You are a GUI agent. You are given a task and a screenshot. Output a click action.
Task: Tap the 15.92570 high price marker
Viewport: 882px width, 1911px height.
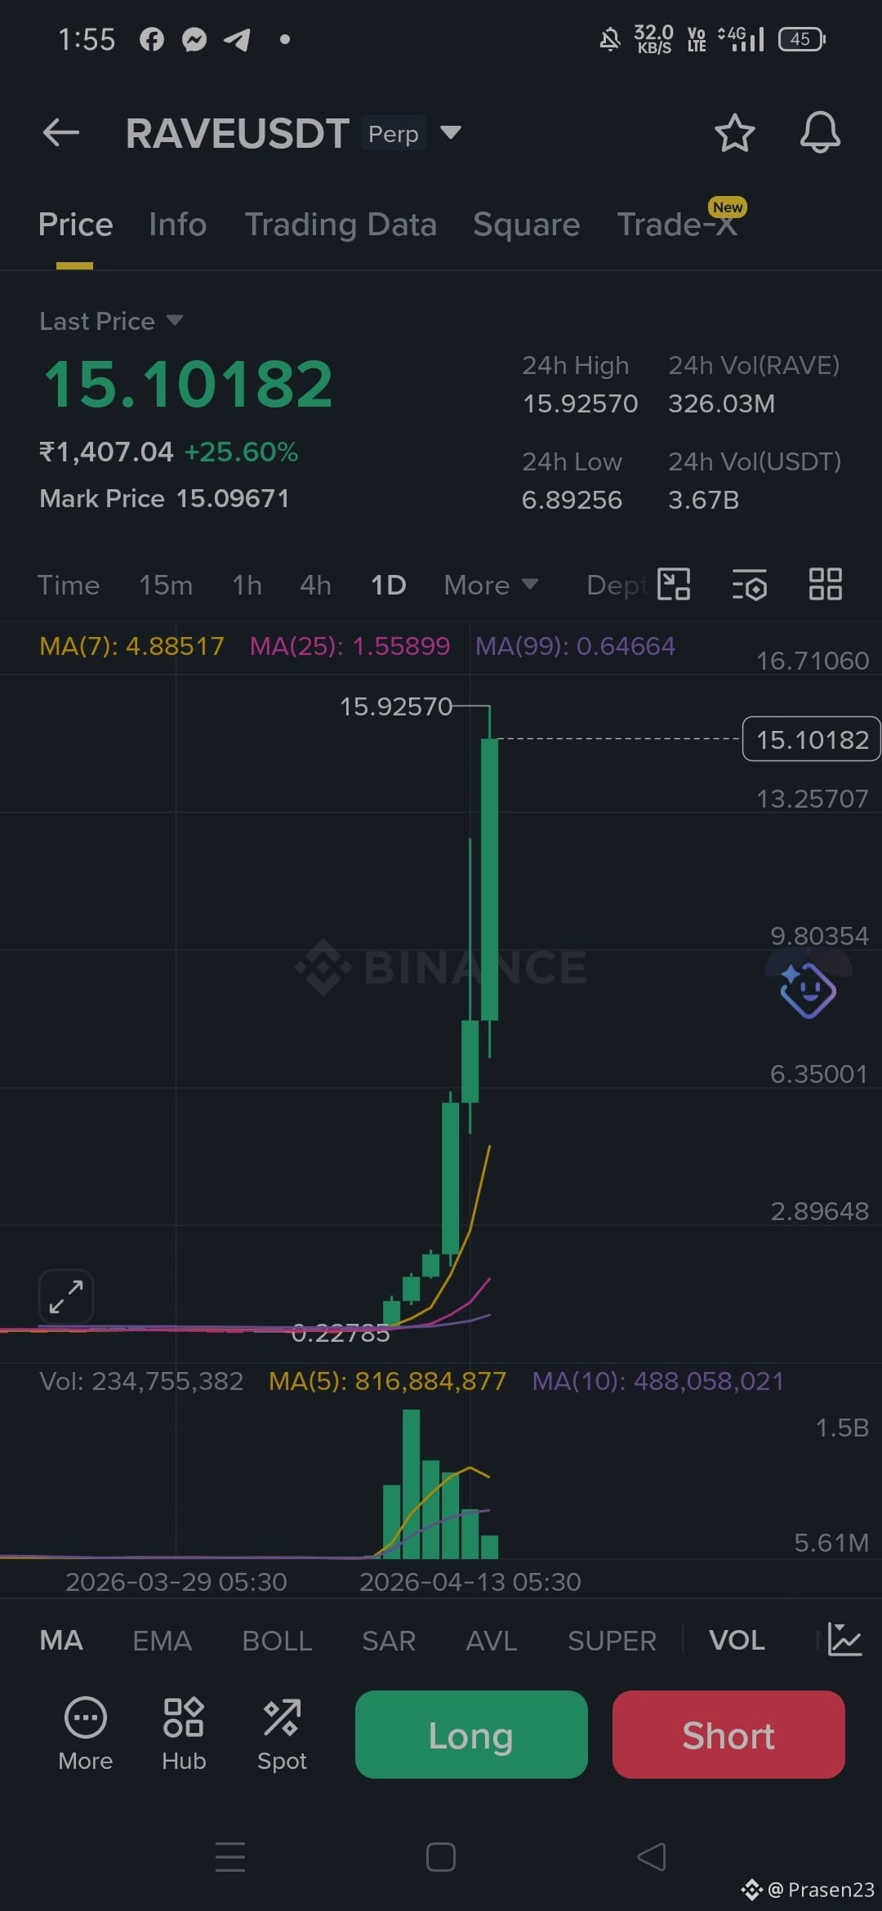[x=396, y=706]
